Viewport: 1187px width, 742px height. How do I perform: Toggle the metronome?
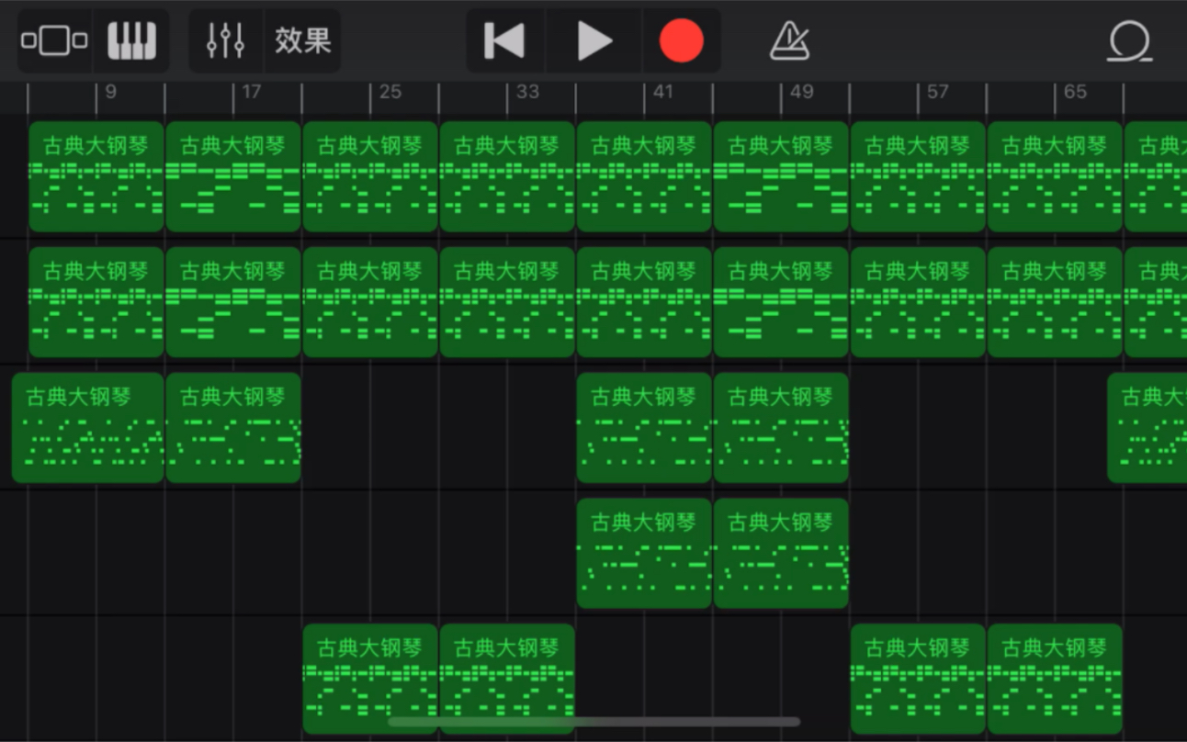point(789,40)
